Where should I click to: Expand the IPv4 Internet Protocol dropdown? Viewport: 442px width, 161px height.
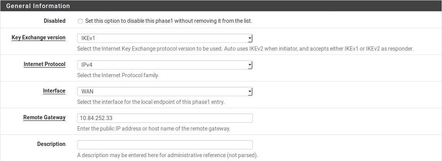tap(165, 65)
